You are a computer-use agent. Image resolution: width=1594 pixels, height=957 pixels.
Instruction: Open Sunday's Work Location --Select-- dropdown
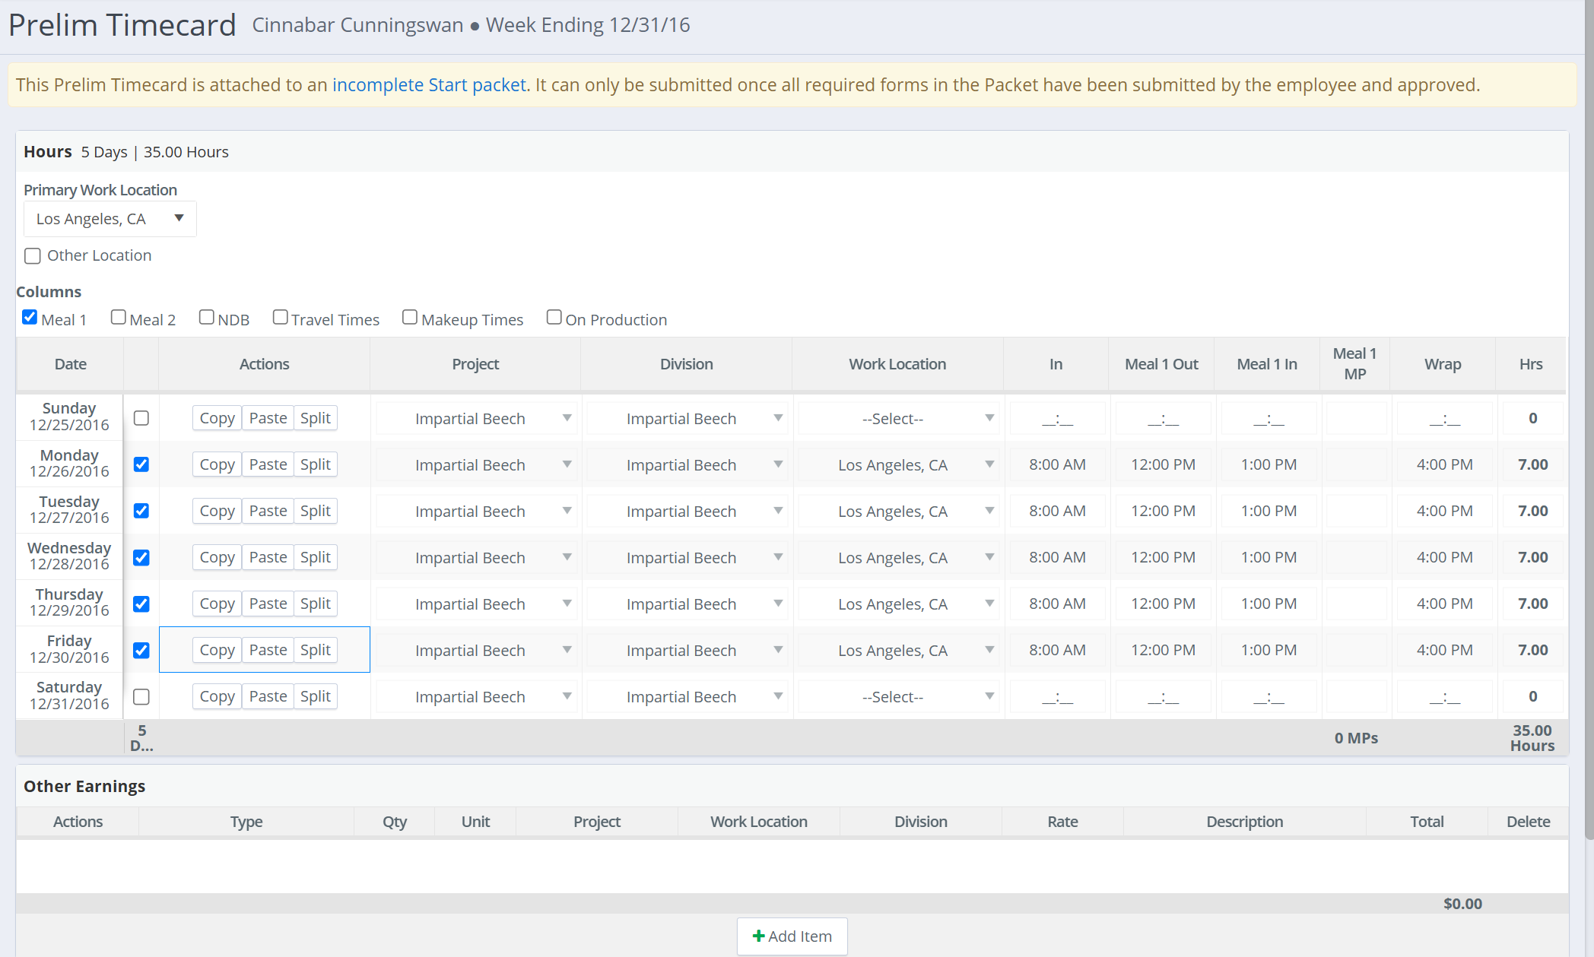tap(898, 419)
